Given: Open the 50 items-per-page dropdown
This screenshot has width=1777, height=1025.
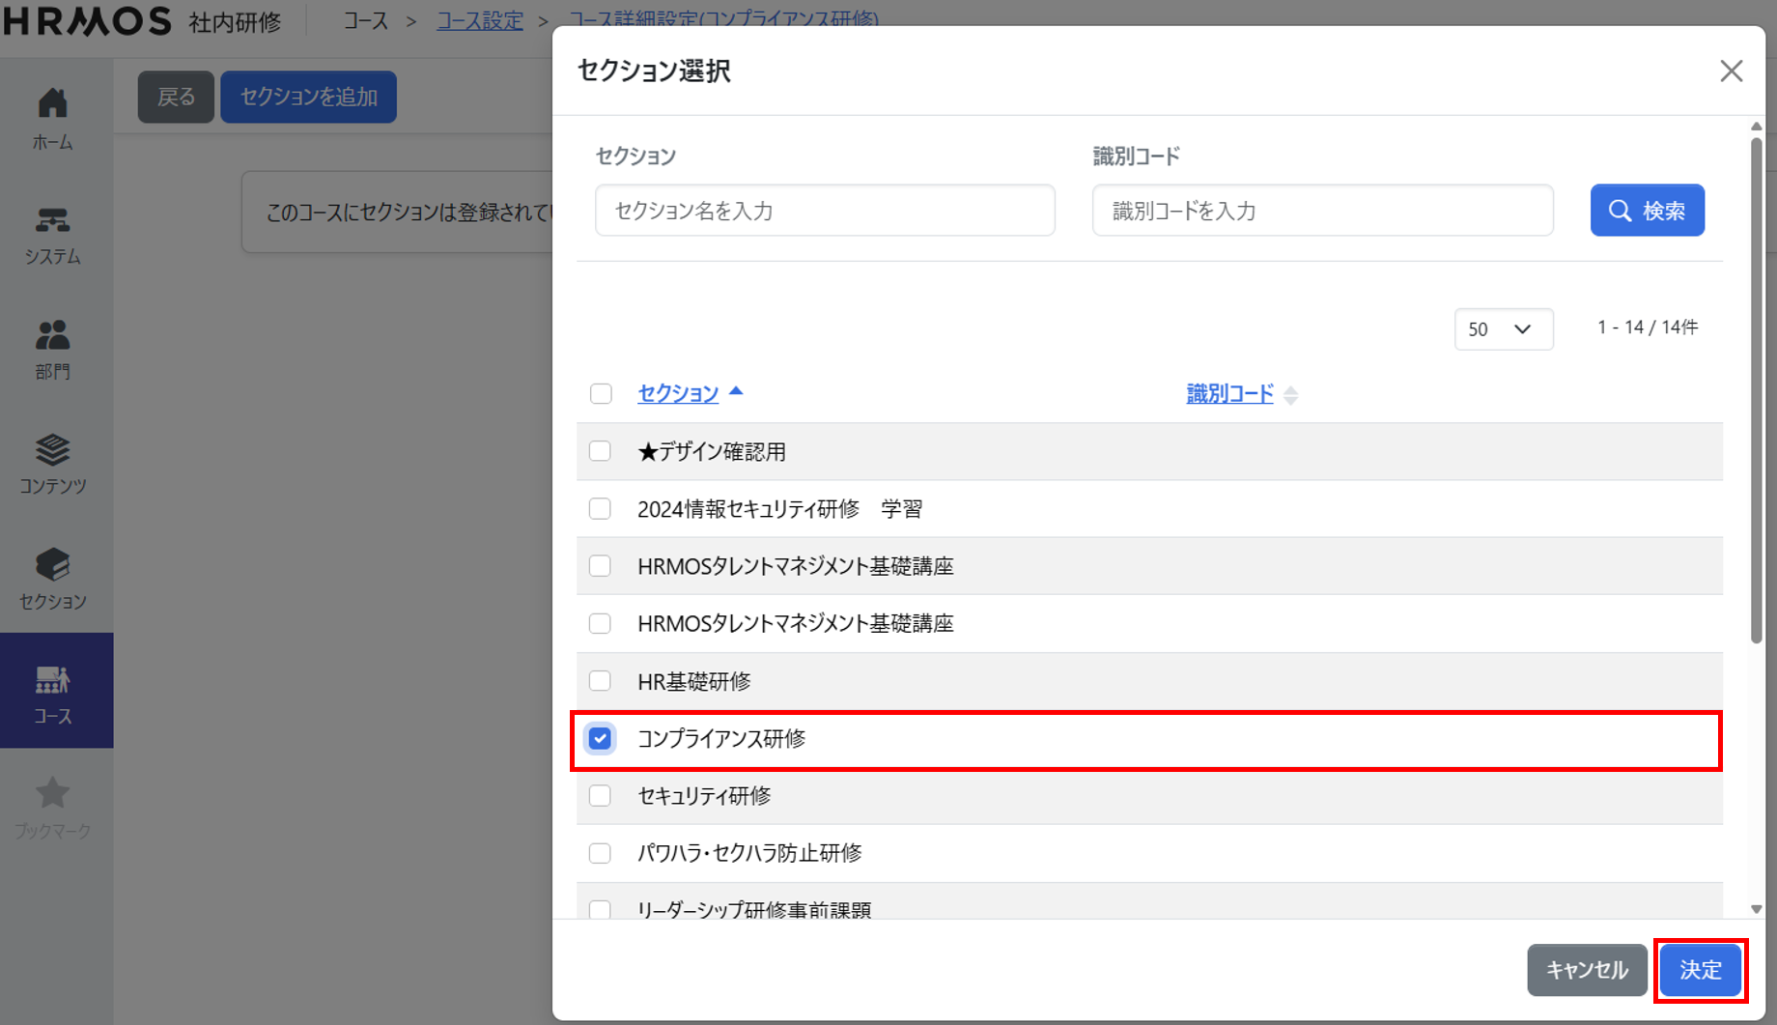Looking at the screenshot, I should pyautogui.click(x=1503, y=329).
